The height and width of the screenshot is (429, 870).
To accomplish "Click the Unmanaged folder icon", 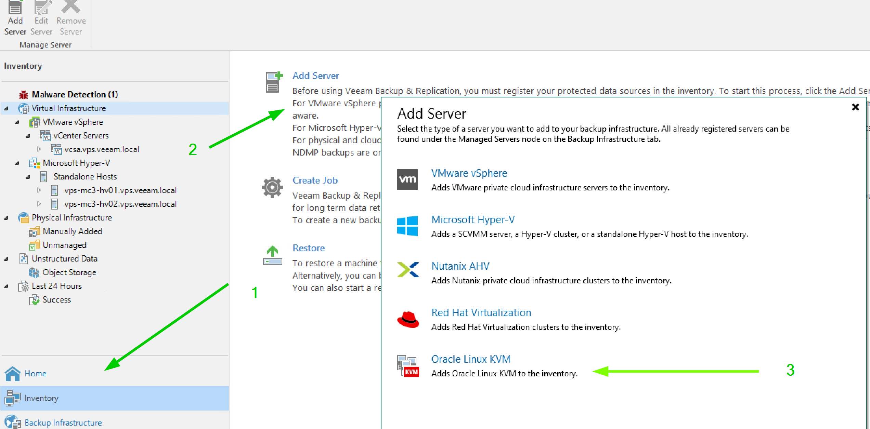I will (35, 245).
